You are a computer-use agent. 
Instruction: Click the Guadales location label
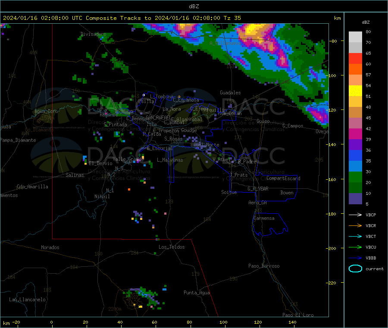[x=230, y=93]
